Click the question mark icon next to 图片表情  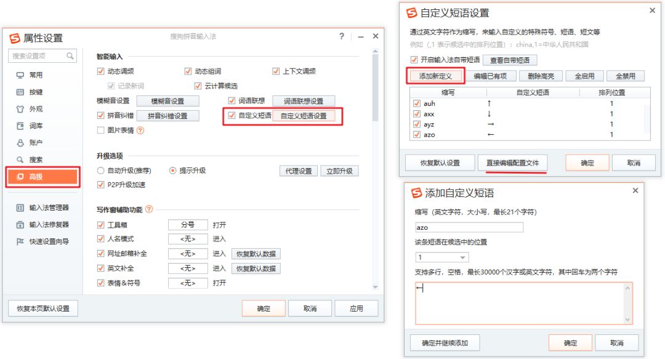pos(140,131)
